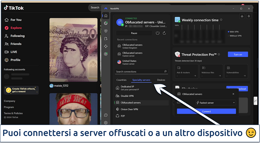The width and height of the screenshot is (260, 143).
Task: Turn on Threat Protection Pro
Action: 238,55
